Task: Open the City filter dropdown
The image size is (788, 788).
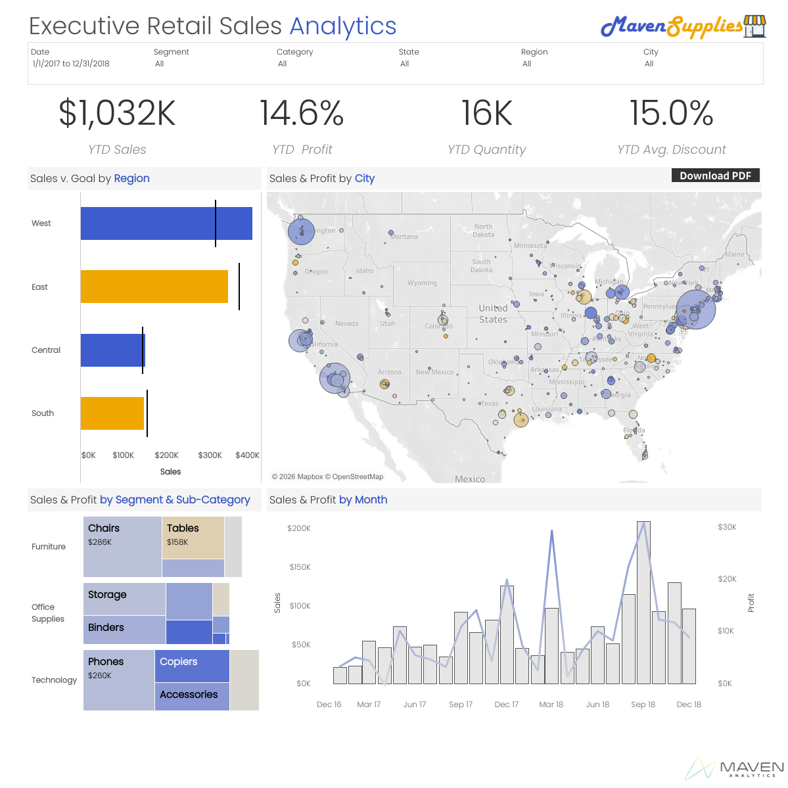Action: click(649, 64)
